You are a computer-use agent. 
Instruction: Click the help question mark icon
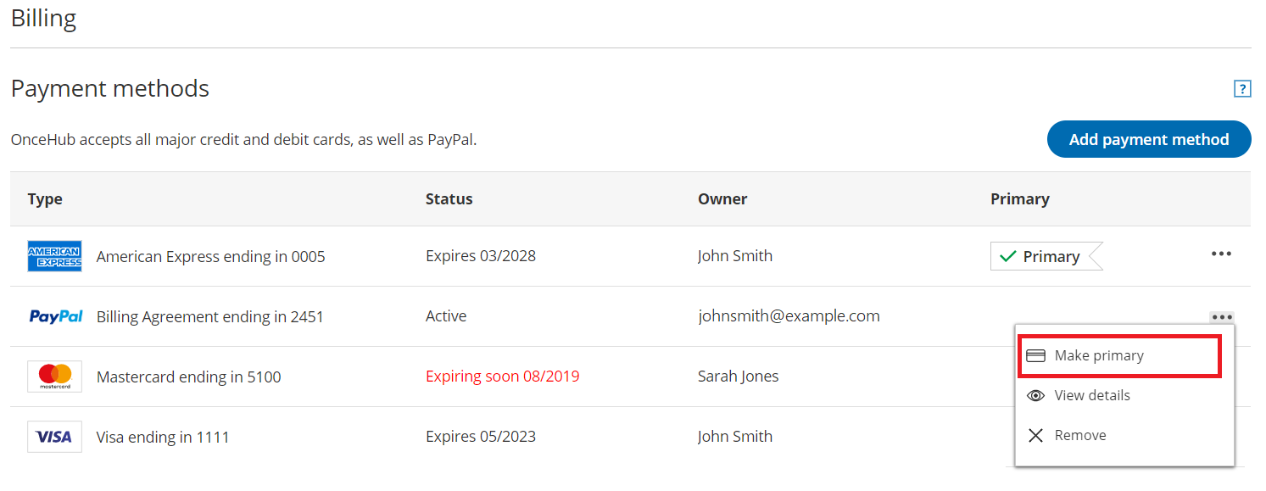point(1242,88)
